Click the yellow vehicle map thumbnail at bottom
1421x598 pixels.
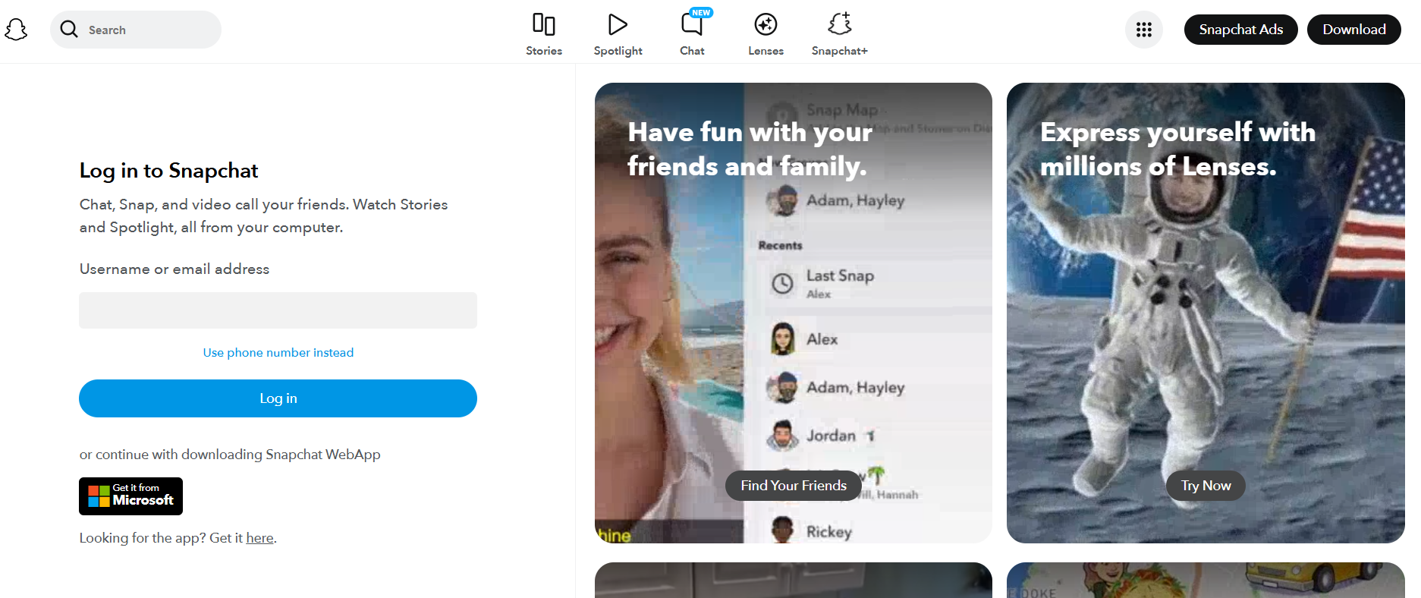(1206, 581)
